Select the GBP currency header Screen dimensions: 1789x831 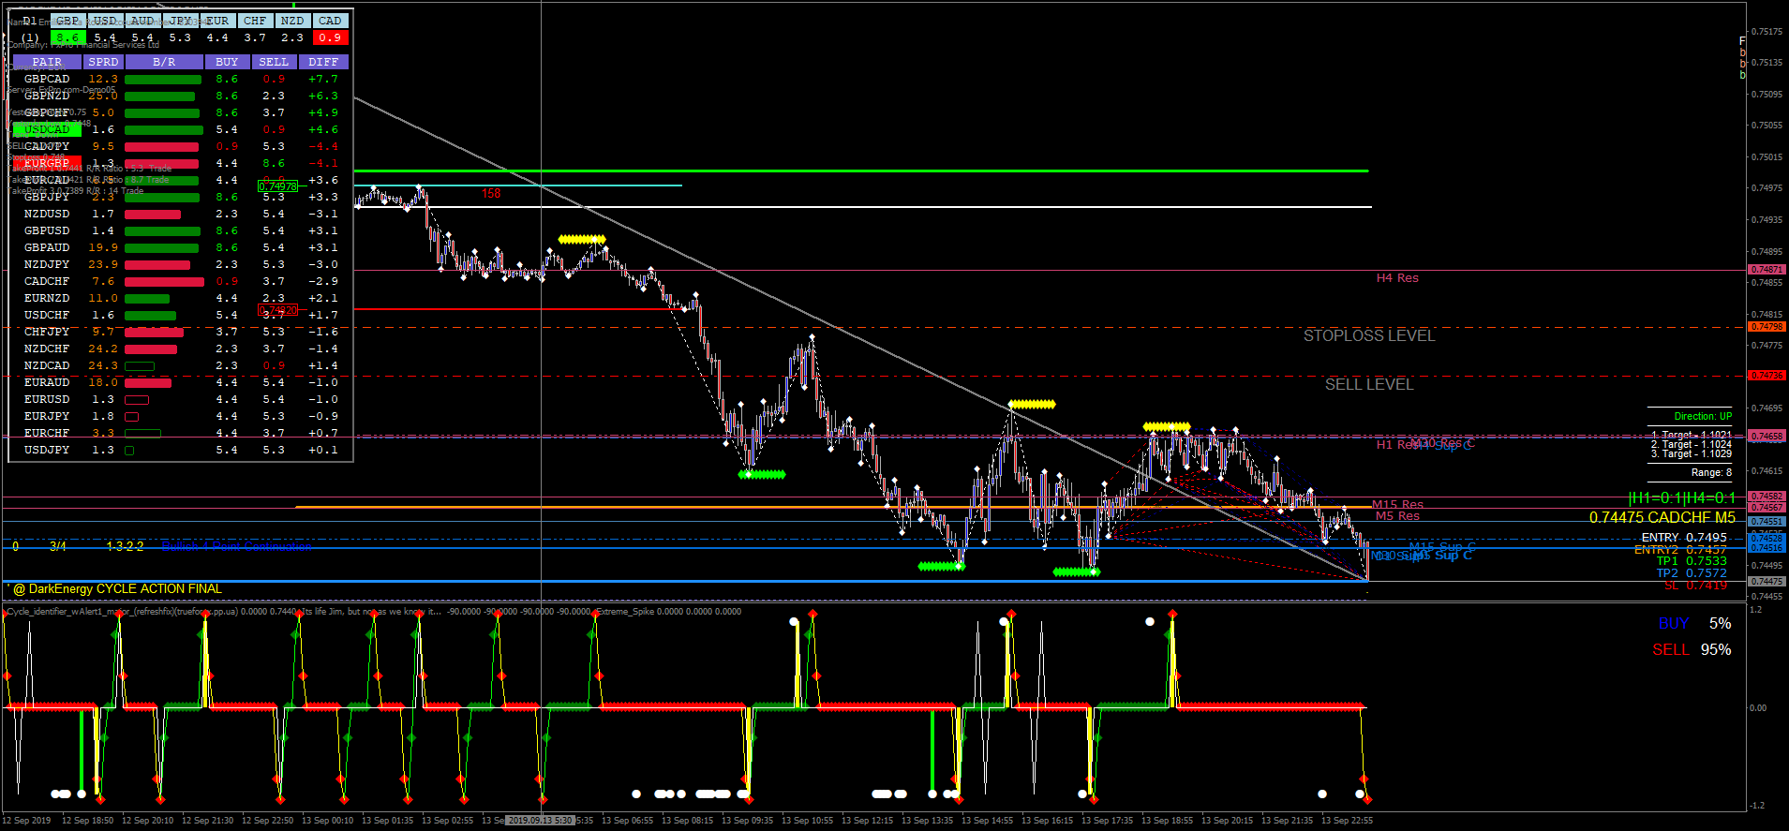[67, 21]
